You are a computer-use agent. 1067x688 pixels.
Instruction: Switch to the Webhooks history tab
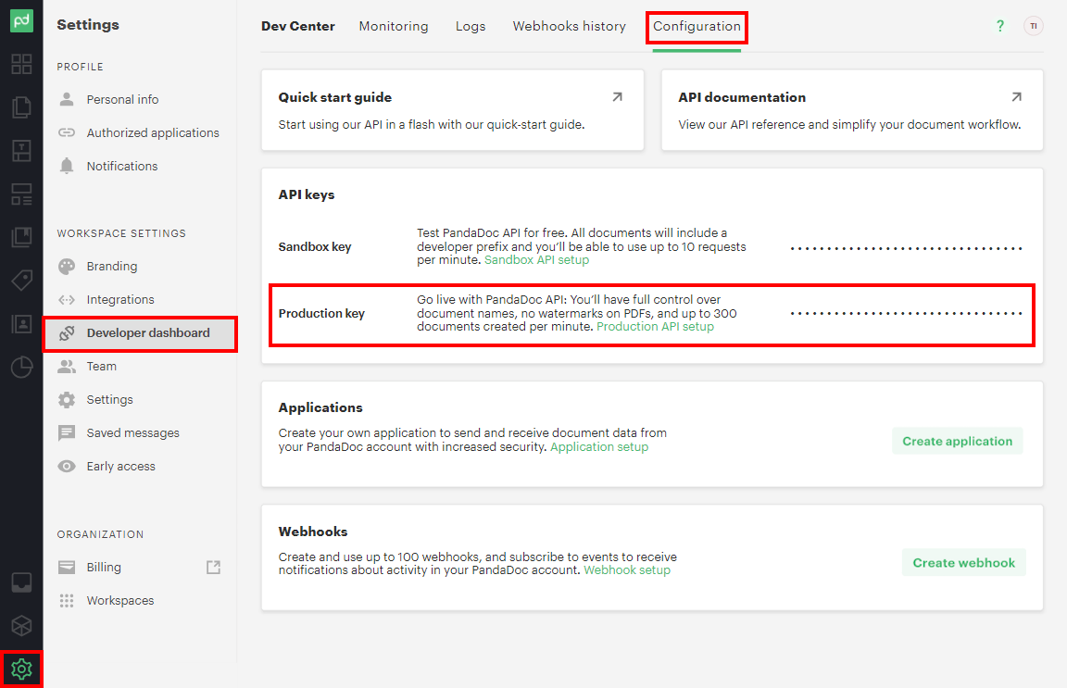click(569, 26)
